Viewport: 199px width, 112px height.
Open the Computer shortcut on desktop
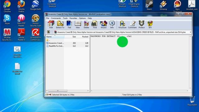tap(52, 3)
